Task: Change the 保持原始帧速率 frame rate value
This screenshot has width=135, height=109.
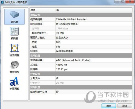Action: pyautogui.click(x=64, y=51)
